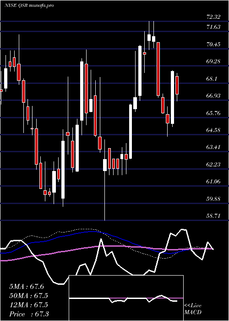Click the 71.63 price level label

click(213, 27)
